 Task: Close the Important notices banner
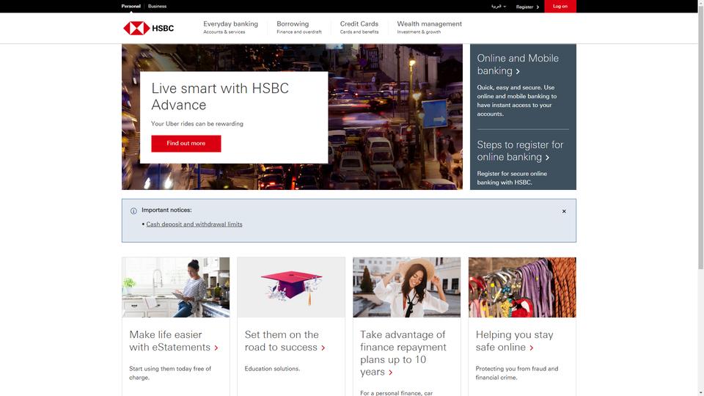click(x=564, y=211)
